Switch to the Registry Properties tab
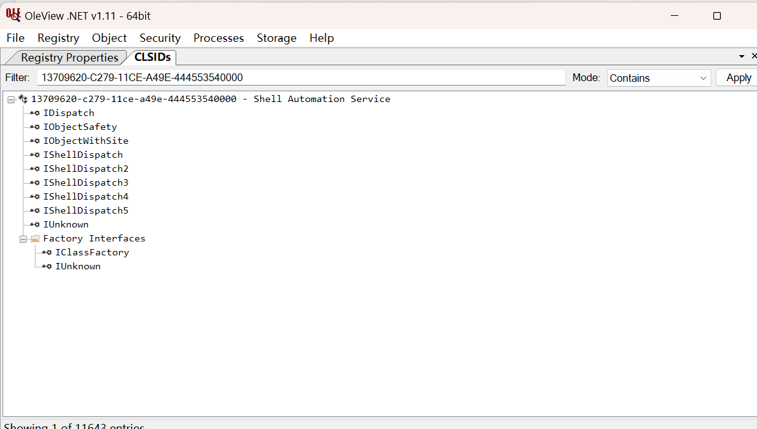 (69, 58)
